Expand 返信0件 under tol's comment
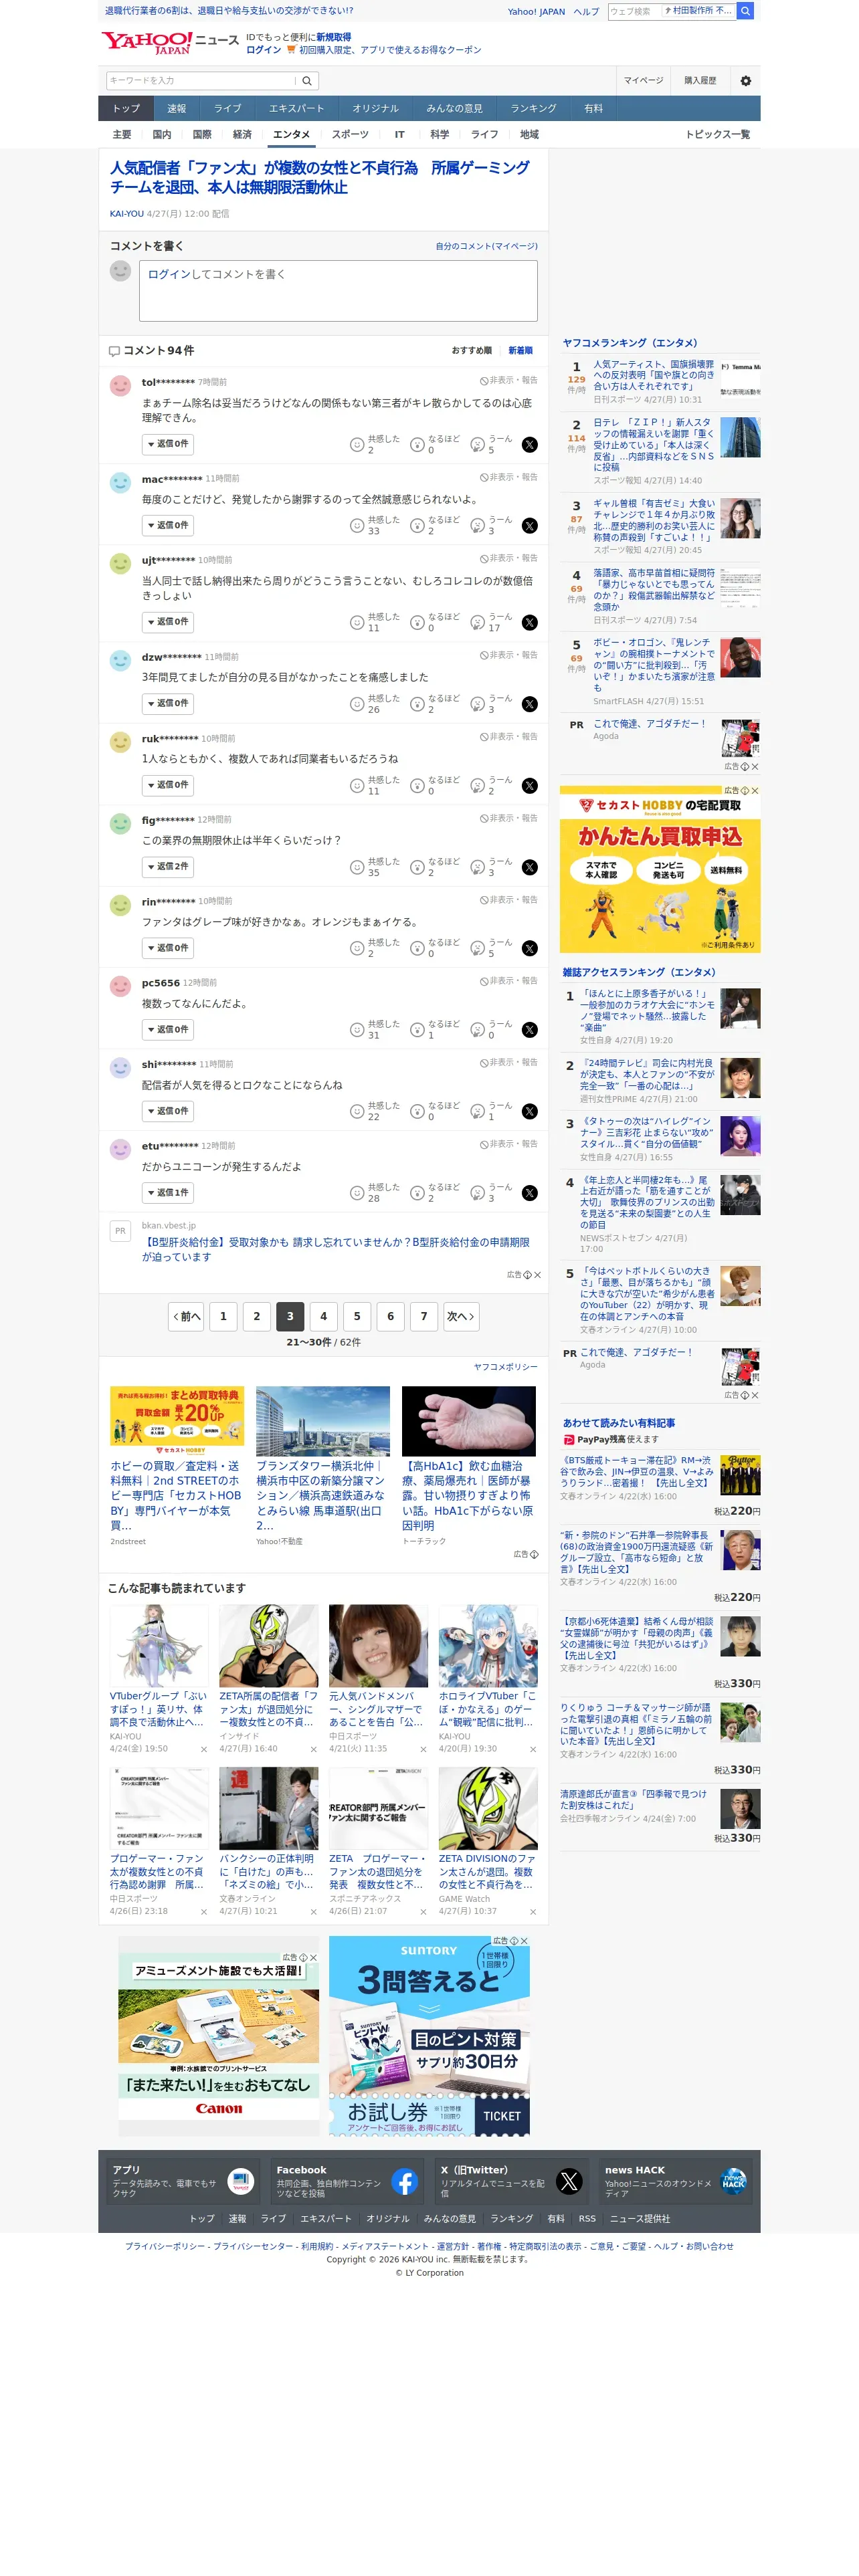This screenshot has width=859, height=2576. [168, 444]
